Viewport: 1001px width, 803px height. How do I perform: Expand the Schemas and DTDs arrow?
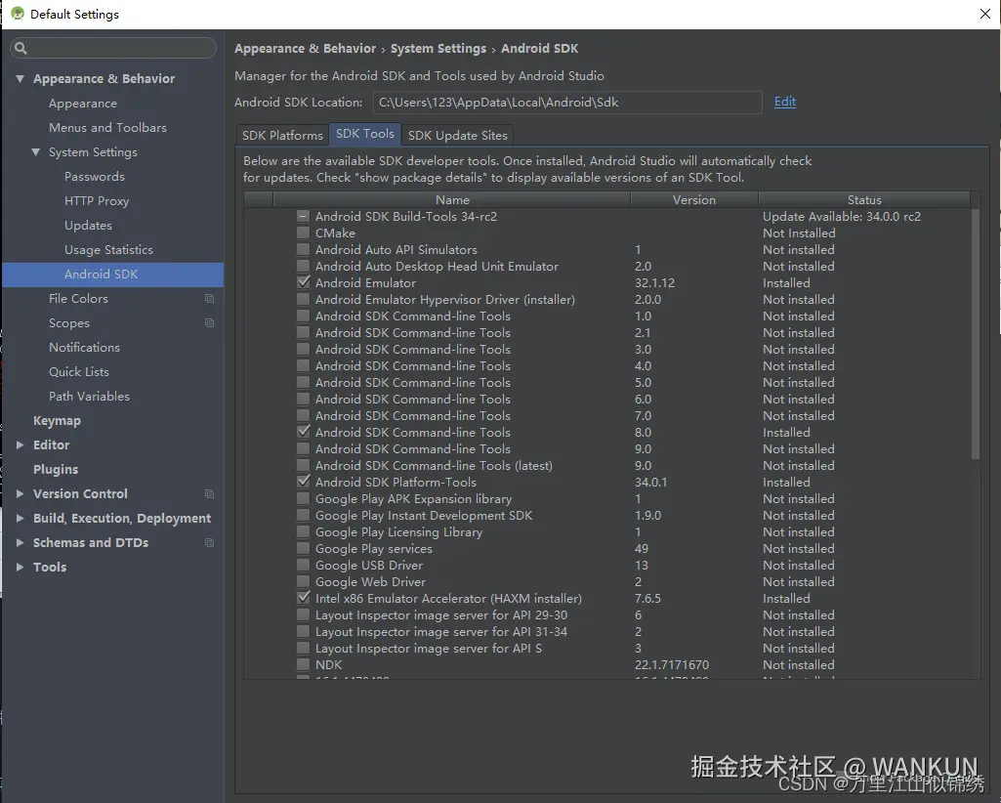point(20,542)
